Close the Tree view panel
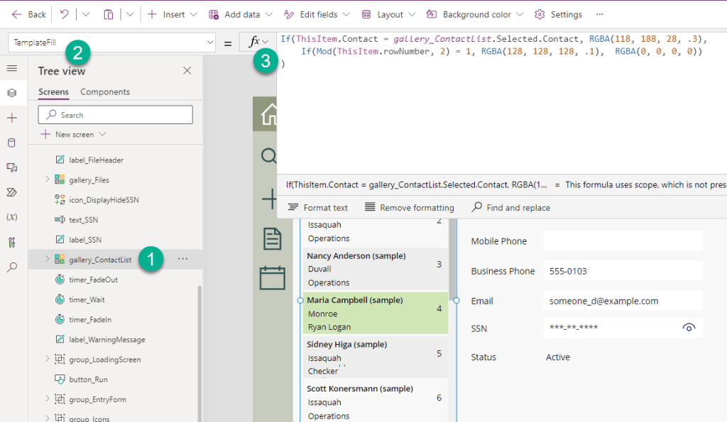This screenshot has width=727, height=422. [x=187, y=70]
